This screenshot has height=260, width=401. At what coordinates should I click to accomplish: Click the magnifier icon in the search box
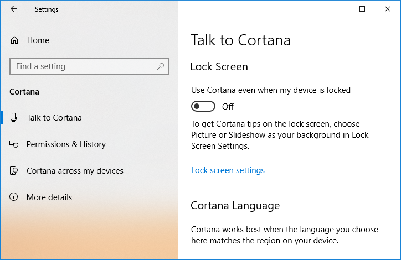point(161,66)
